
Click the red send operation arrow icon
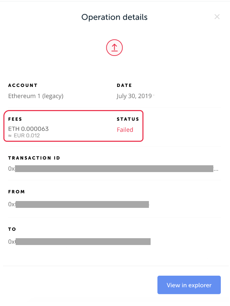tap(114, 48)
